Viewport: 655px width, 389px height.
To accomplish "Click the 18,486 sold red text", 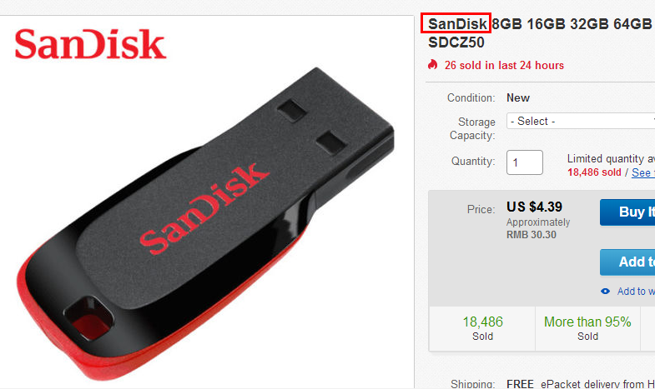I will tap(594, 172).
